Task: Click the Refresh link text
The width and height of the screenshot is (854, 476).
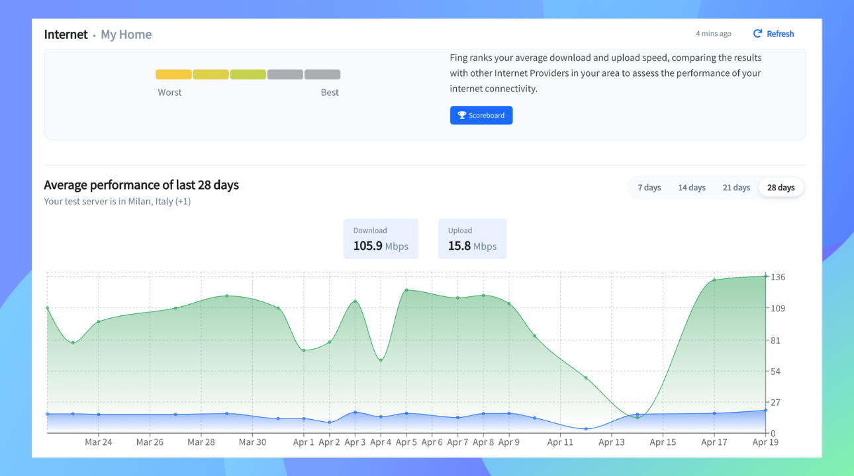Action: [780, 34]
